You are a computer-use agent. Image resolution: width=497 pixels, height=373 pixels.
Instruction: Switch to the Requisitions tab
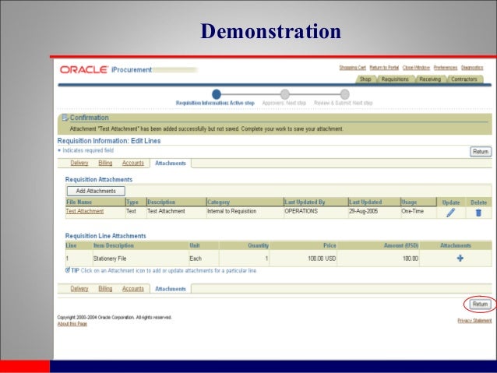395,79
